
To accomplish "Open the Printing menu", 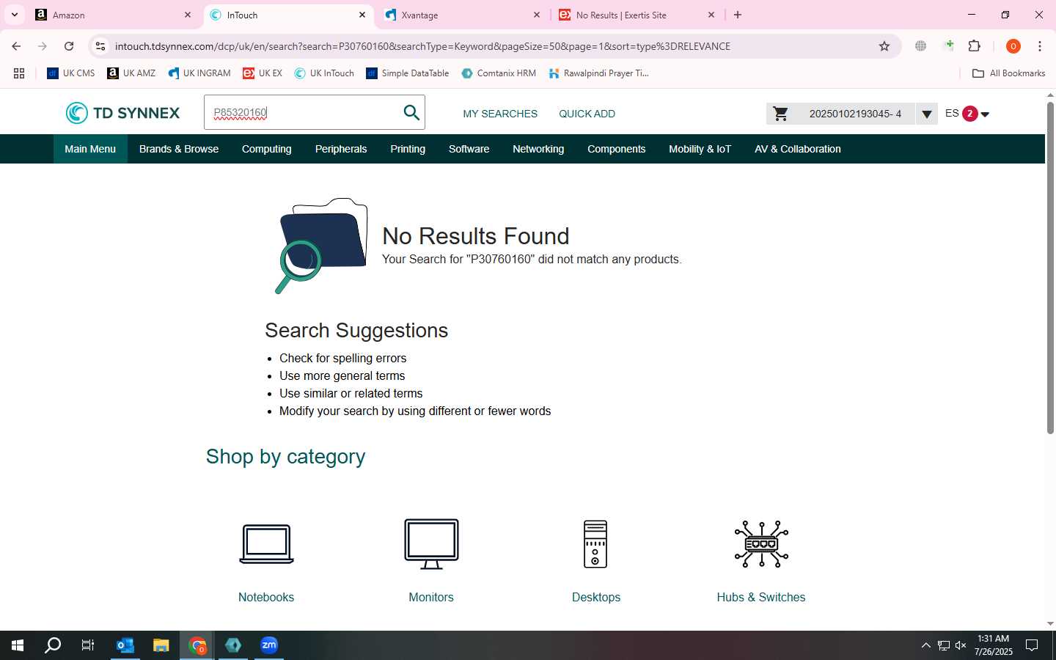I will (x=408, y=149).
